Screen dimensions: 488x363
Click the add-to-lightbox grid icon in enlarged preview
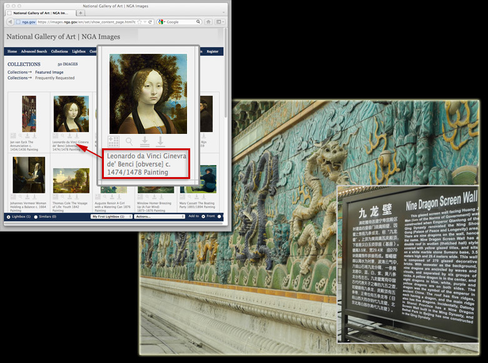(x=114, y=141)
